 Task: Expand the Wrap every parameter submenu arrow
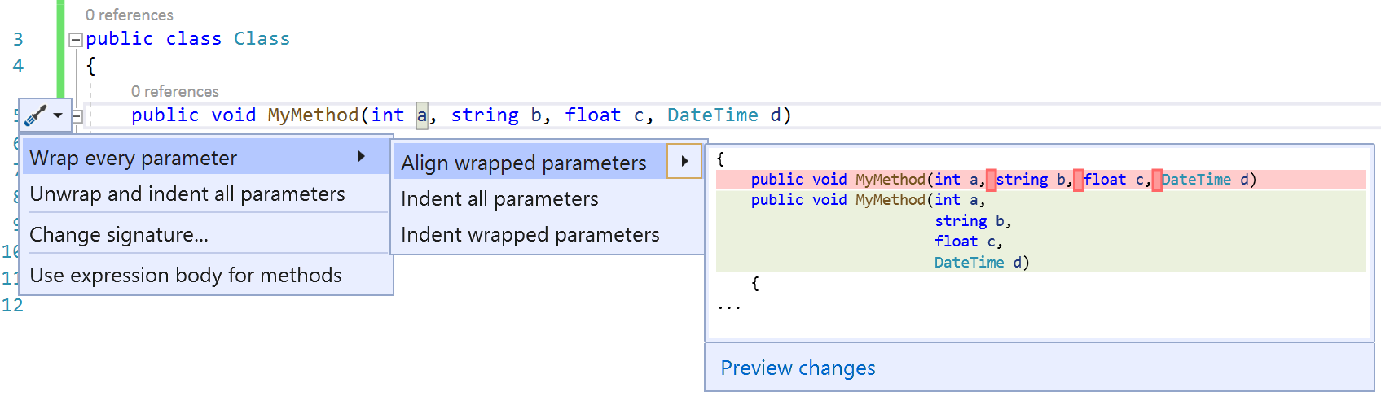(361, 156)
